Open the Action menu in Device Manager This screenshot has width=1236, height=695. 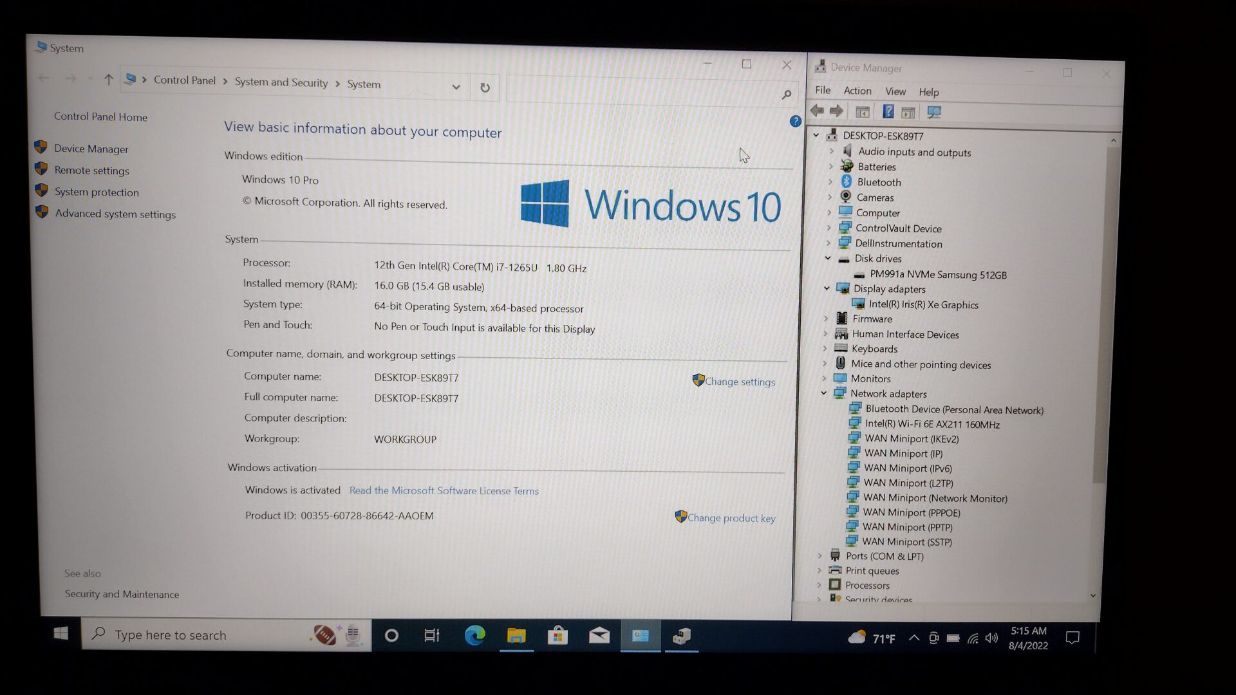click(x=857, y=91)
